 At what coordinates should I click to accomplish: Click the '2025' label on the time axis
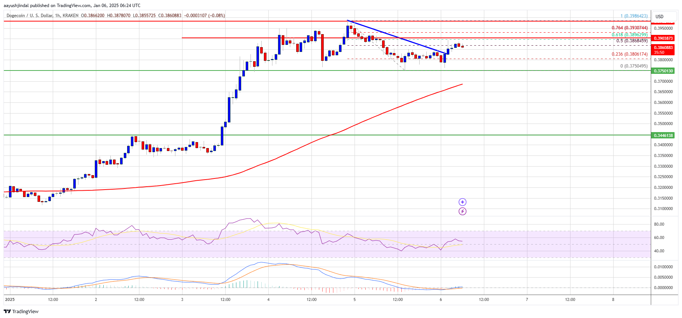[10, 299]
